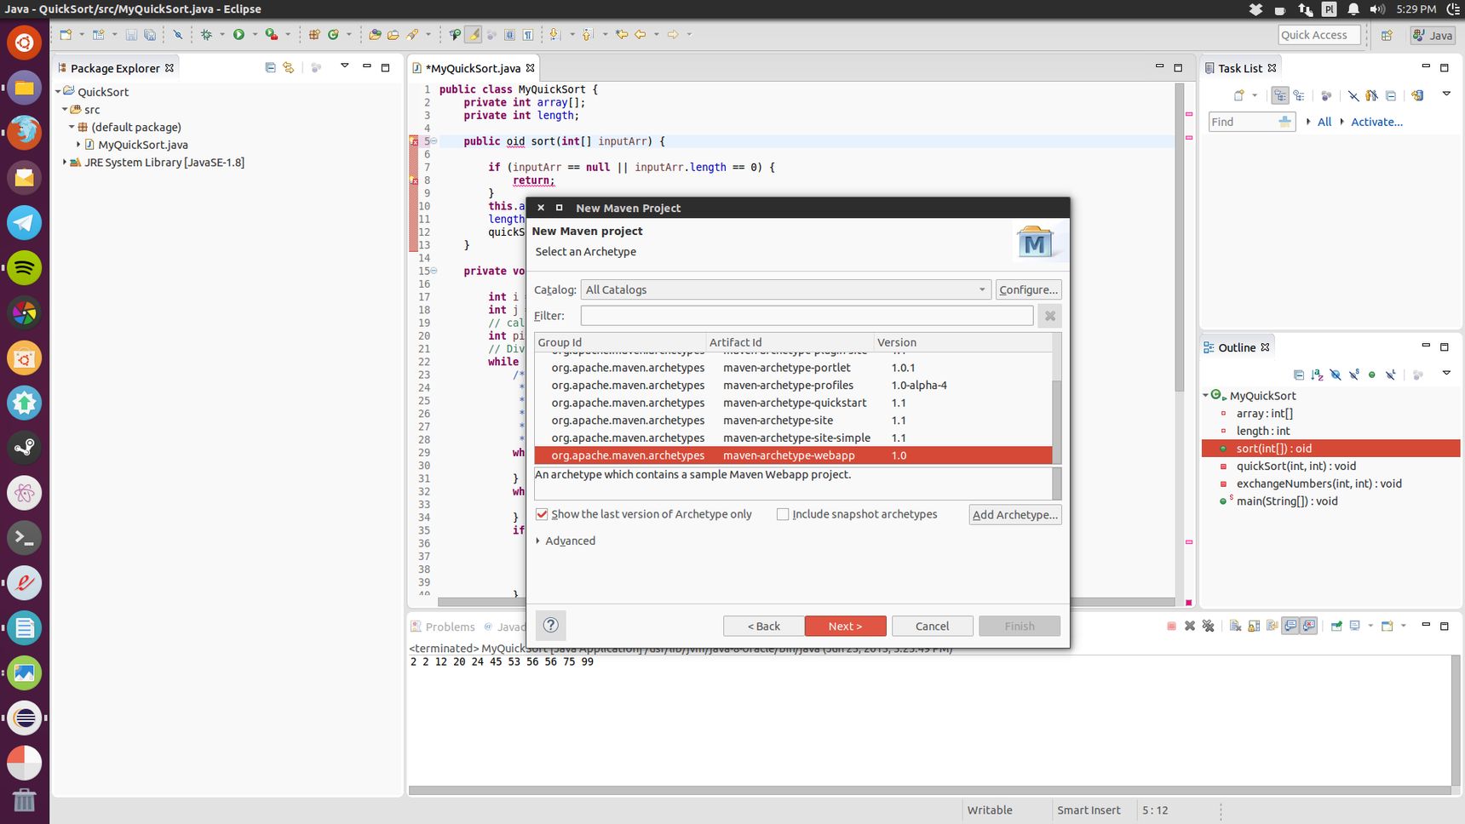This screenshot has width=1465, height=824.
Task: Click in the archetype Filter field
Action: (x=807, y=316)
